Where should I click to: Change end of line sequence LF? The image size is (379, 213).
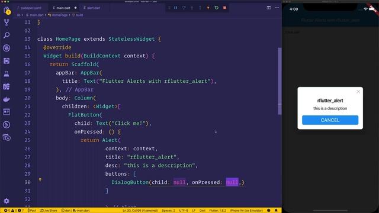[194, 211]
